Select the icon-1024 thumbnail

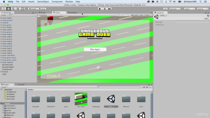(x=81, y=99)
